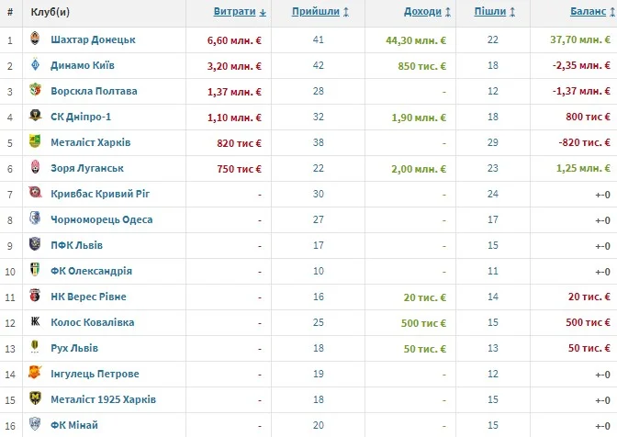
Task: Click the Zorya Luhansk club crest icon
Action: point(35,169)
